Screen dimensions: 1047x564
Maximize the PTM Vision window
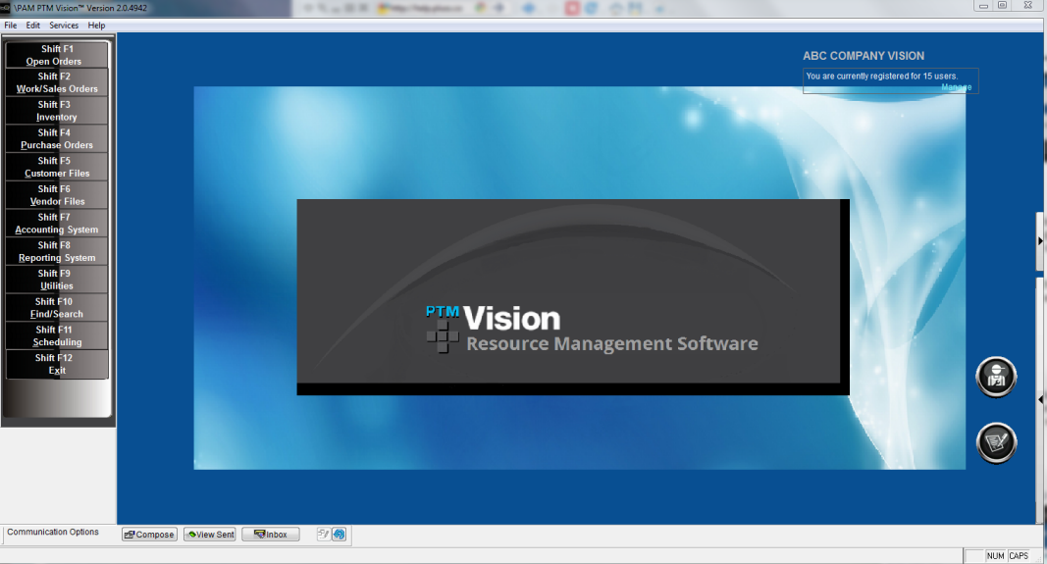pos(1002,5)
